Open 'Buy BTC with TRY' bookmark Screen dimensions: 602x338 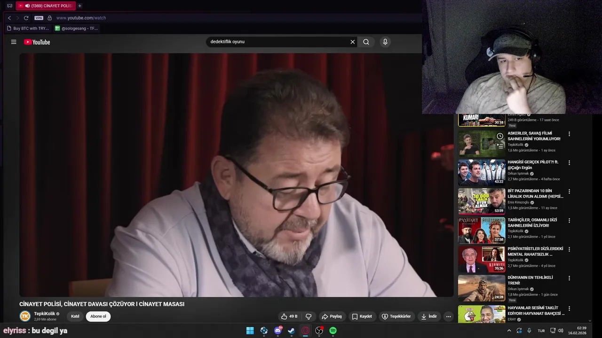[x=28, y=28]
